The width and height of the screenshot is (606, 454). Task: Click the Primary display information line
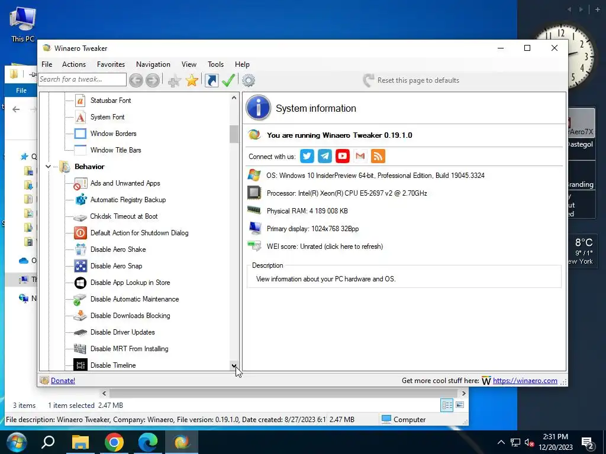tap(312, 229)
